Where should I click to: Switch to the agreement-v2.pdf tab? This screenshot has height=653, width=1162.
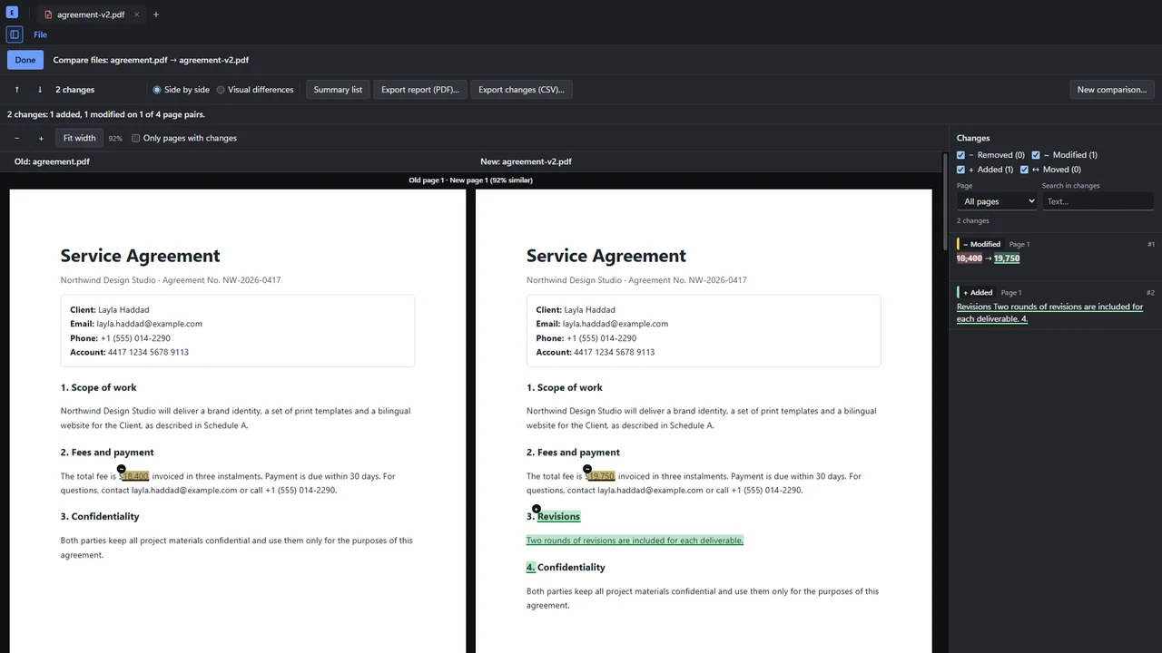(x=91, y=15)
